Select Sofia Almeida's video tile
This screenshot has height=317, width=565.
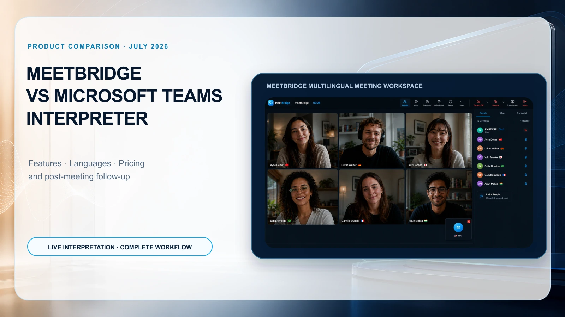tap(302, 197)
